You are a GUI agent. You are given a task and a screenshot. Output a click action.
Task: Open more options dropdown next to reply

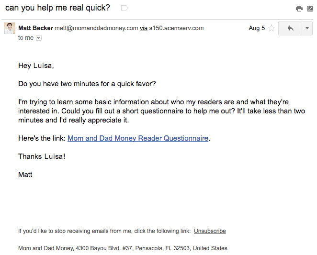[307, 28]
